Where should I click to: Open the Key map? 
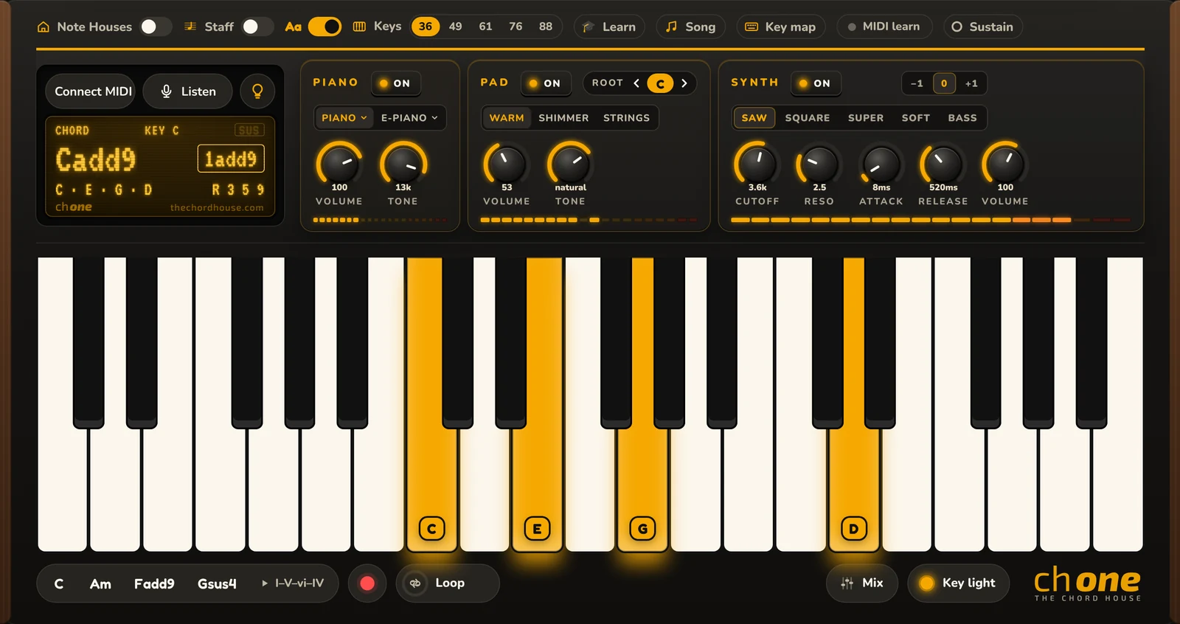coord(780,27)
